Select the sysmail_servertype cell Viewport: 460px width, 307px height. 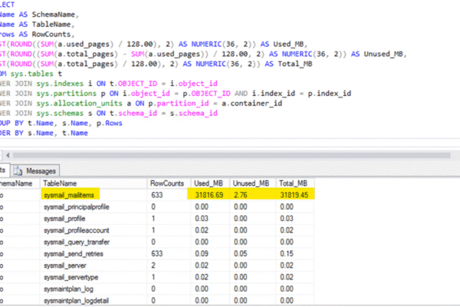click(x=71, y=276)
